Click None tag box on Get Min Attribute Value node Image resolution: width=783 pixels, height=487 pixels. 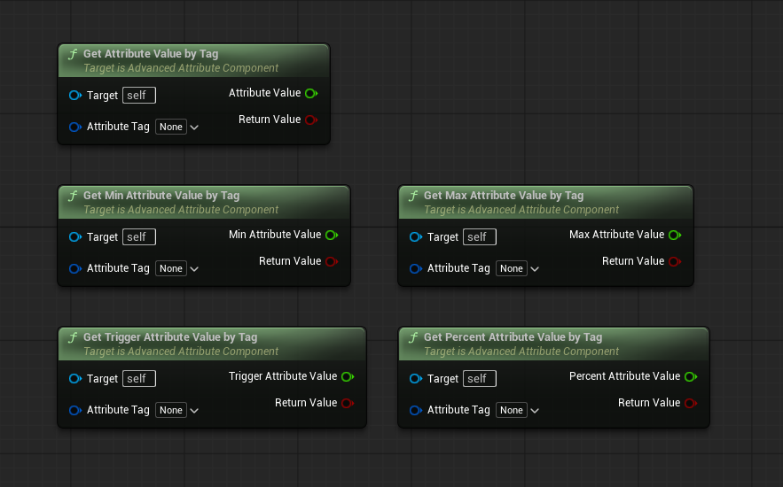171,268
